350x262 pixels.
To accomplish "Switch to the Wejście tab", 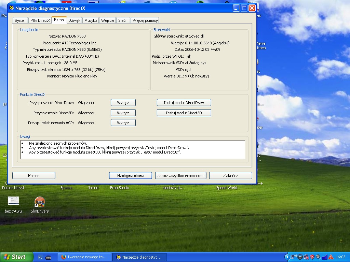I will click(x=108, y=20).
